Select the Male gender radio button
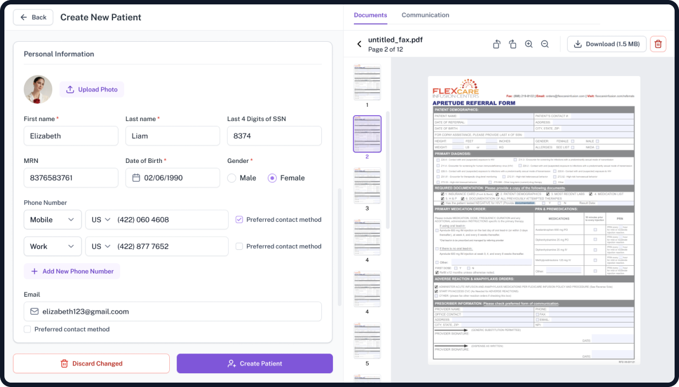The width and height of the screenshot is (679, 387). click(x=232, y=178)
